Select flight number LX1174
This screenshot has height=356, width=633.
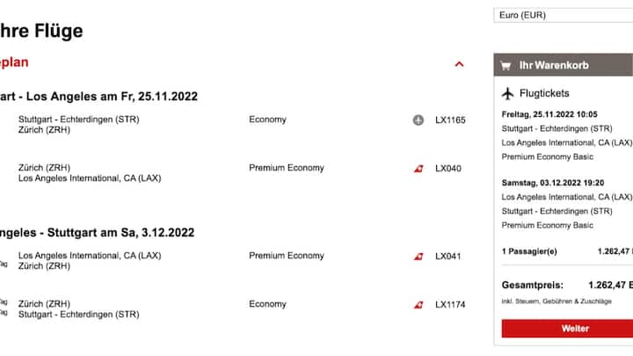click(450, 305)
